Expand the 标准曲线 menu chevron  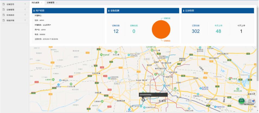coord(25,15)
